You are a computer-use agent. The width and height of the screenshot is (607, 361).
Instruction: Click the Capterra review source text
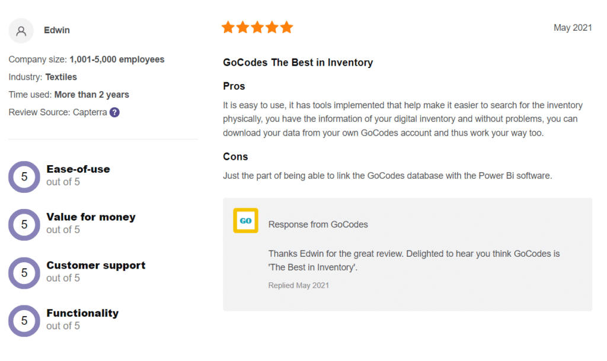(x=90, y=112)
